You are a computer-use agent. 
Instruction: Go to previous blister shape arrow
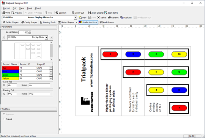[x=3, y=37]
